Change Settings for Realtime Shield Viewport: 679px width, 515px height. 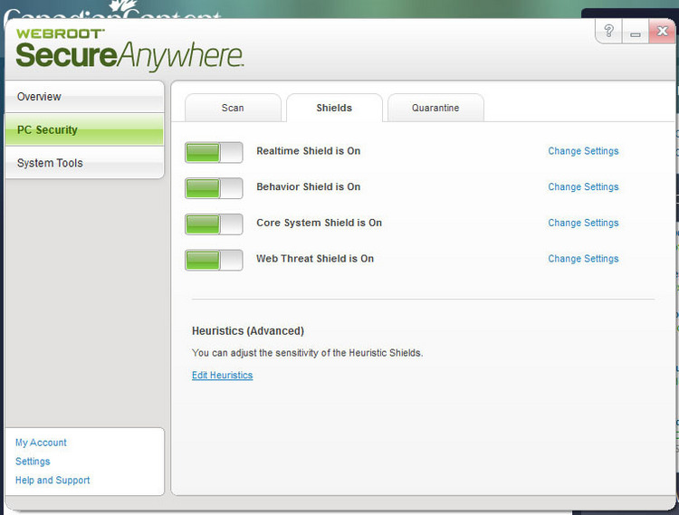pos(583,151)
